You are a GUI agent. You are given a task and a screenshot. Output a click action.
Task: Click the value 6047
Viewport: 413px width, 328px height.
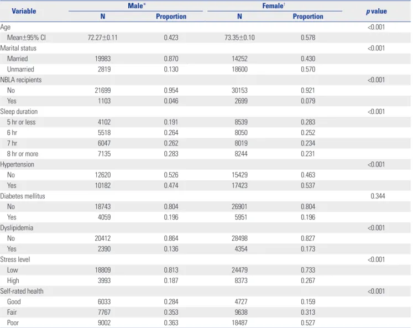[104, 143]
